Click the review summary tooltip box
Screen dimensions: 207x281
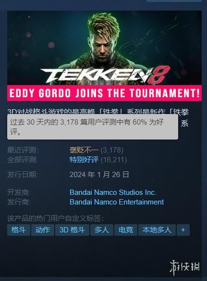(93, 127)
